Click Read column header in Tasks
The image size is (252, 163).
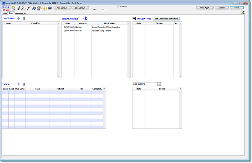12,89
